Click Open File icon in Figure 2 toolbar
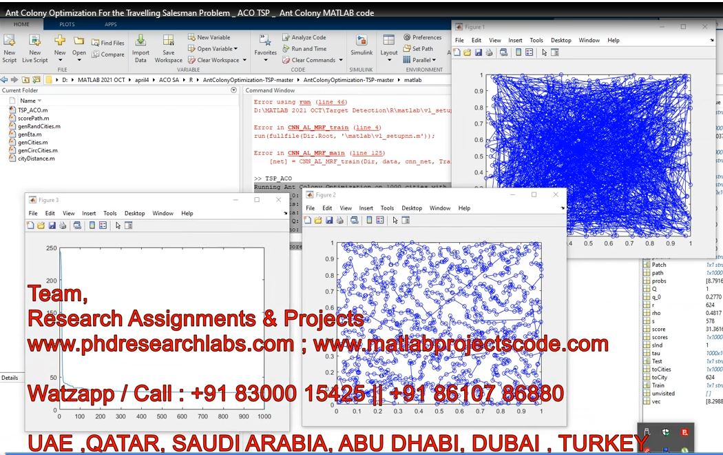This screenshot has width=723, height=455. click(x=317, y=221)
